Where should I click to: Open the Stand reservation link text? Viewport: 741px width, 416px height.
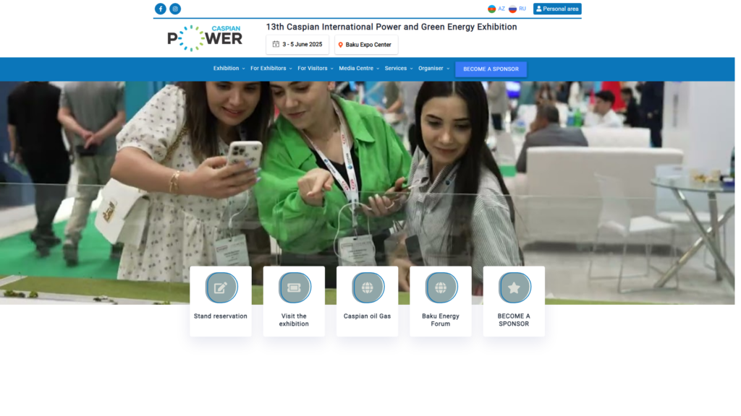click(221, 316)
